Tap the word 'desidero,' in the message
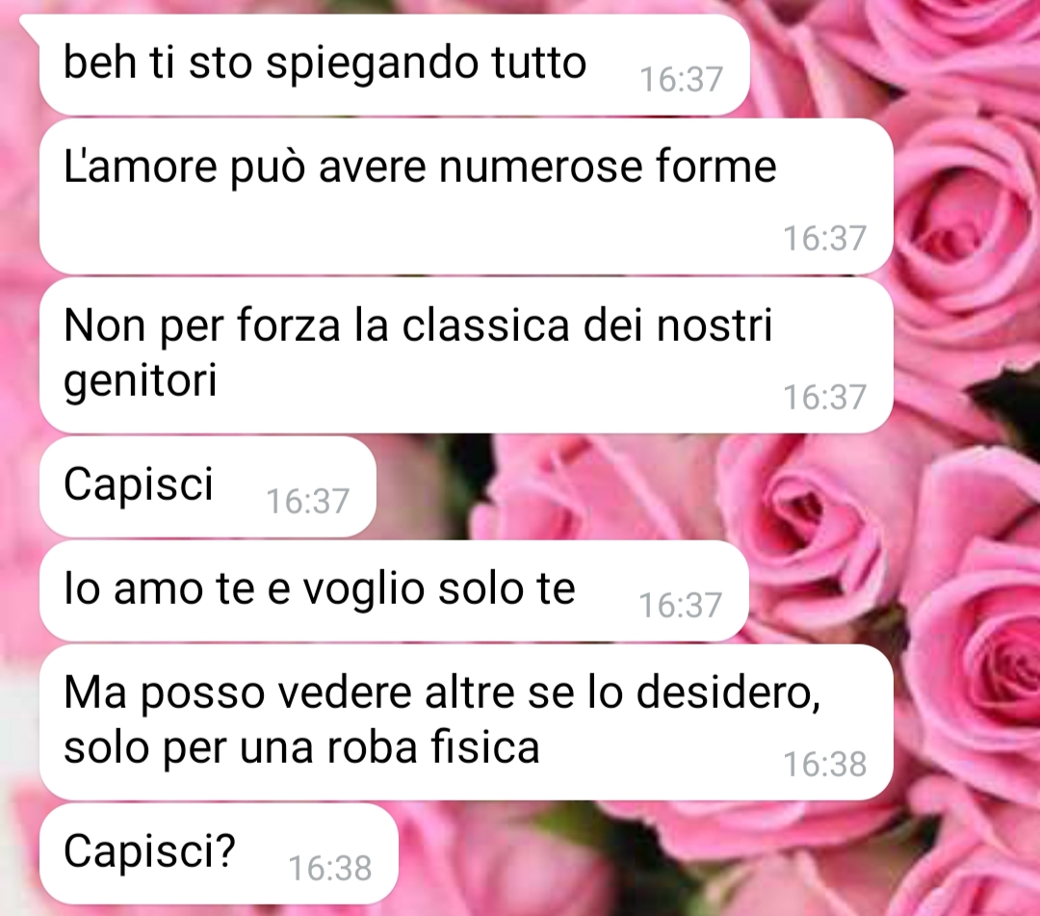 [728, 694]
